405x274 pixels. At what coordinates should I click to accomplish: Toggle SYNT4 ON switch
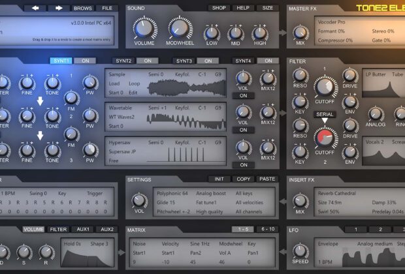[x=268, y=61]
